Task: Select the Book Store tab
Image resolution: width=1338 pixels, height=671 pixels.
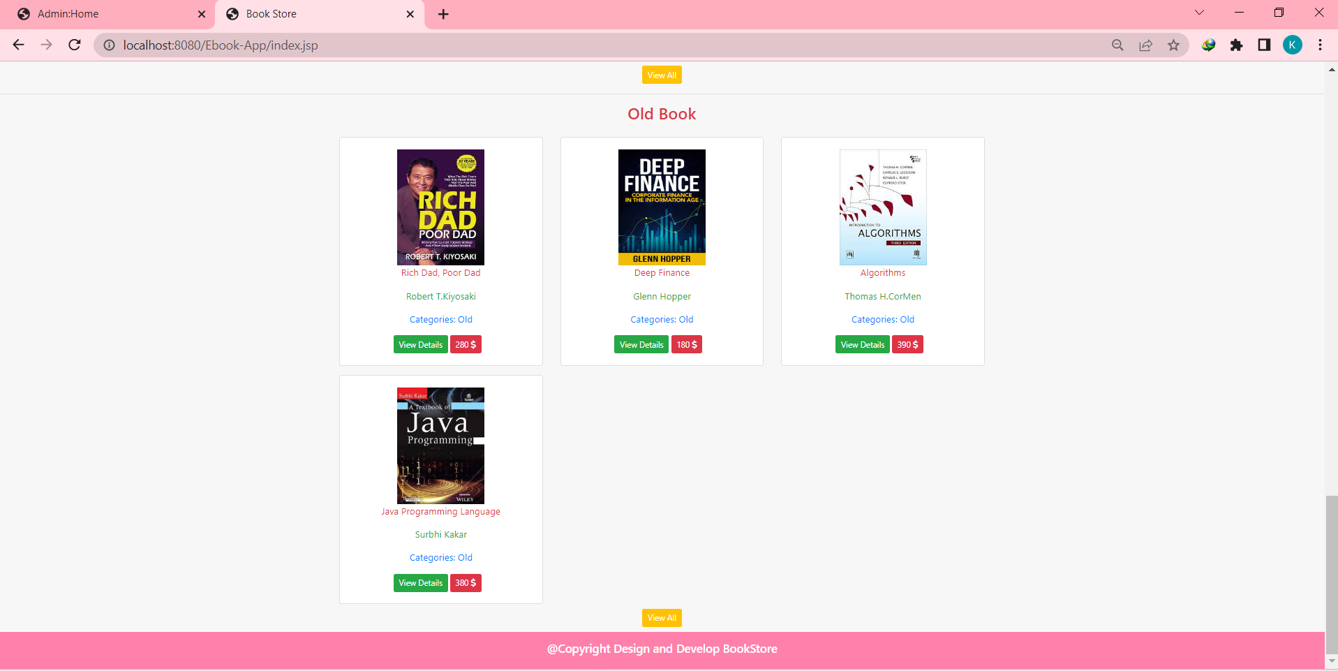Action: point(307,14)
